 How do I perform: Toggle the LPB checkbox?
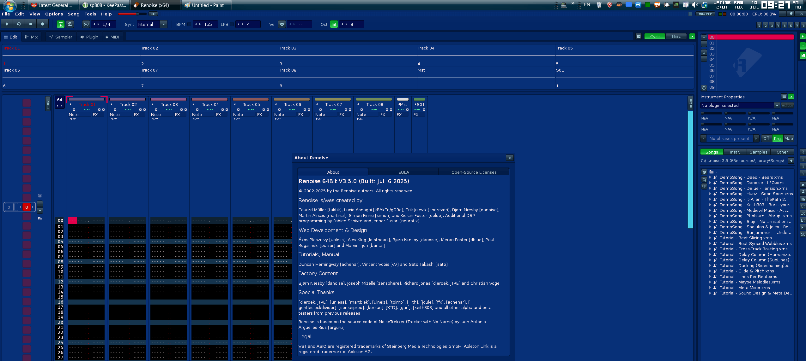click(232, 24)
